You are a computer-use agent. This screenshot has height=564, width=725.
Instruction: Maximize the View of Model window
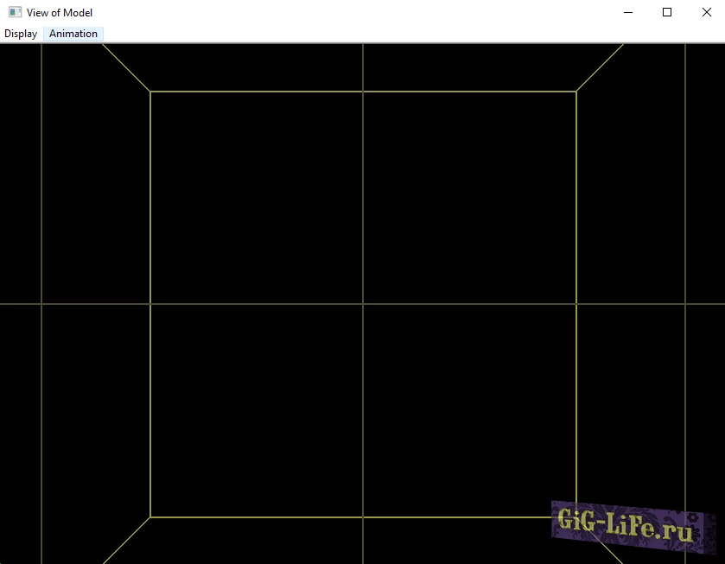pos(666,12)
